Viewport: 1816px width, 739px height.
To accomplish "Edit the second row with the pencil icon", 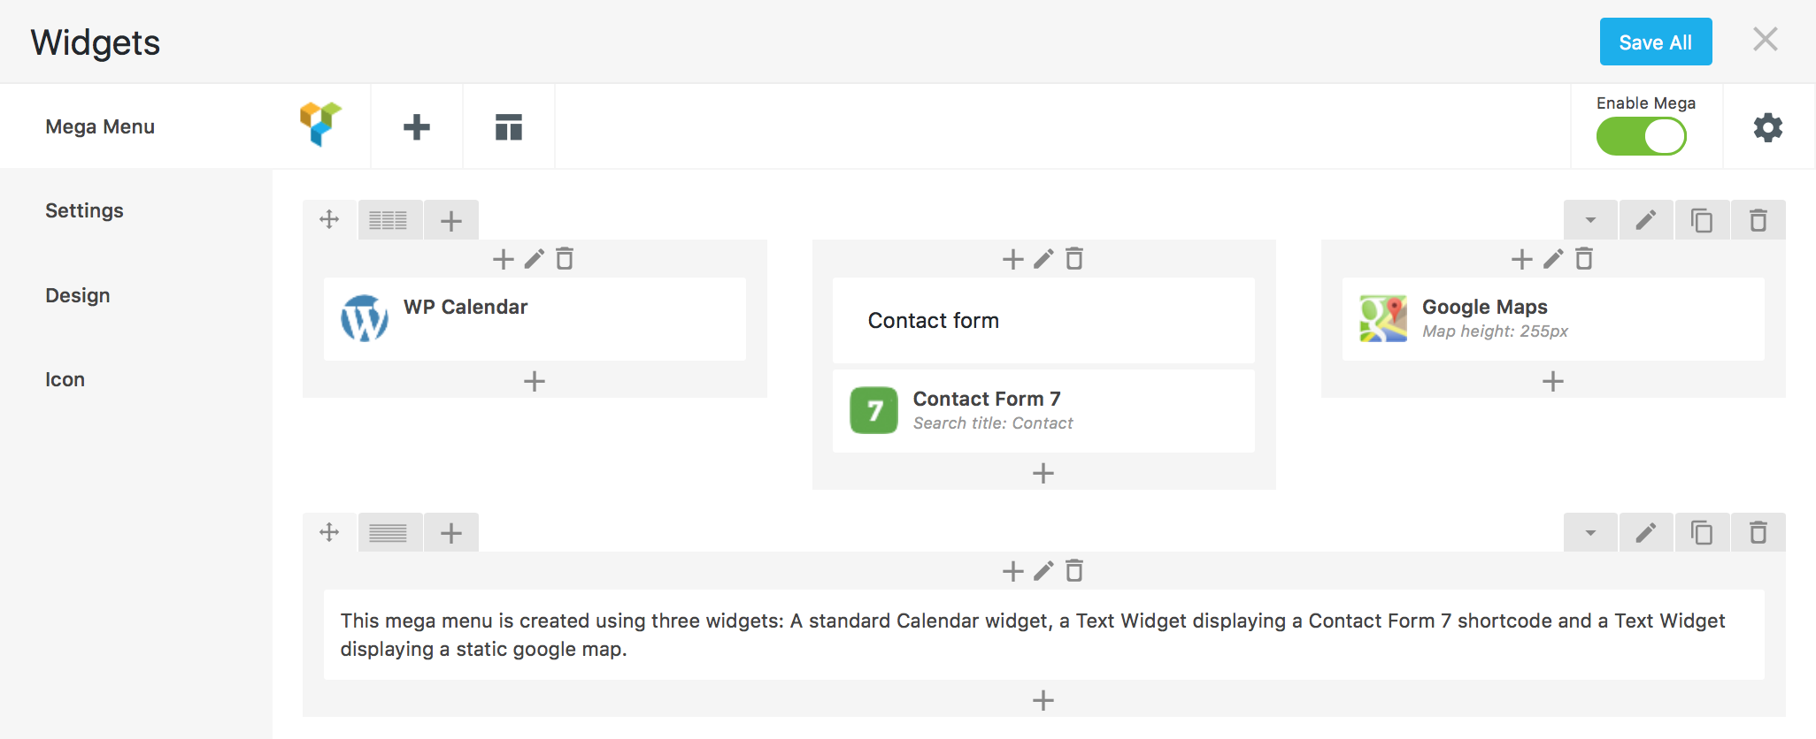I will (x=1646, y=533).
